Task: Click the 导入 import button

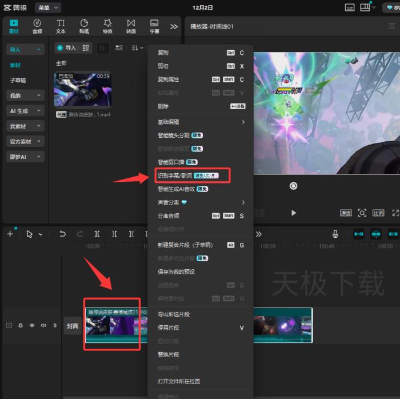Action: tap(66, 48)
